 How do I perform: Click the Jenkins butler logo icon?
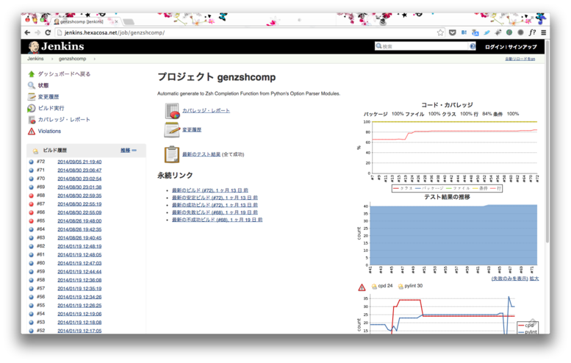[34, 46]
